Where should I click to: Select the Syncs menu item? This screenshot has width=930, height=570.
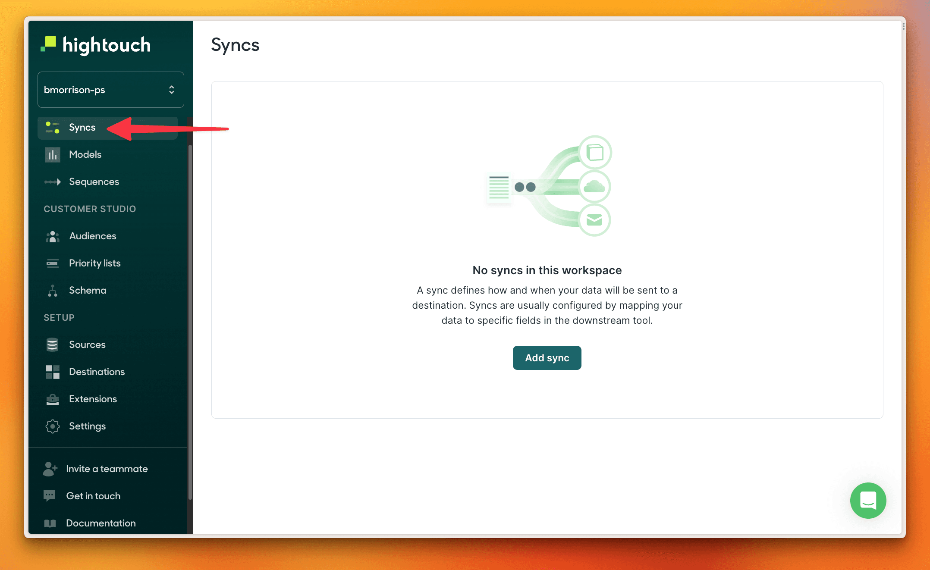pyautogui.click(x=82, y=127)
